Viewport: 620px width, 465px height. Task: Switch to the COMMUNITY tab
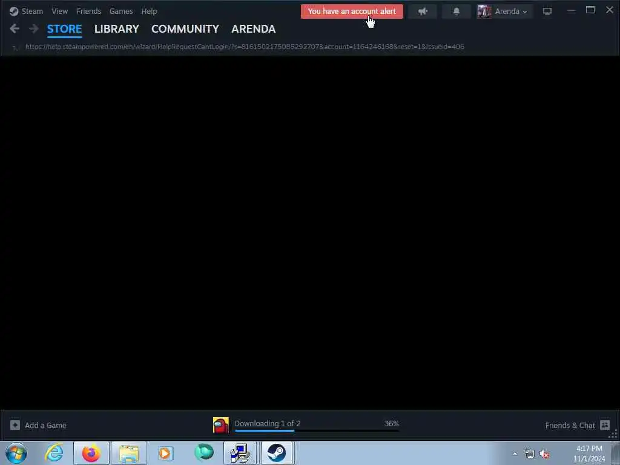pyautogui.click(x=185, y=29)
